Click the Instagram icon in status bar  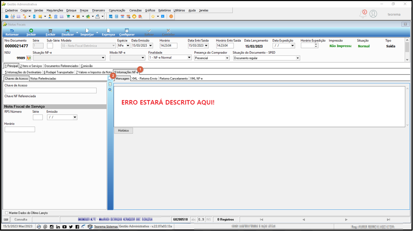52,226
